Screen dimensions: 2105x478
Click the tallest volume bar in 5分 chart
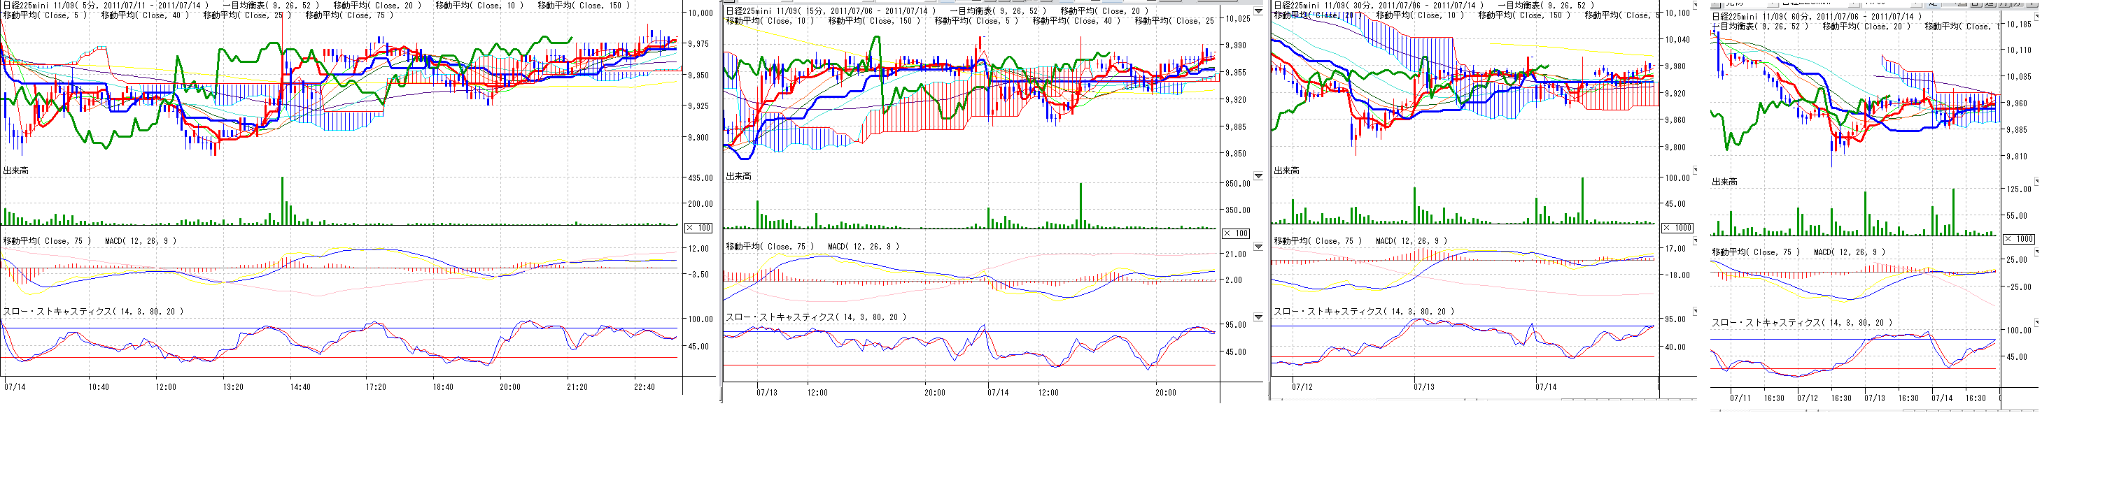click(x=283, y=201)
